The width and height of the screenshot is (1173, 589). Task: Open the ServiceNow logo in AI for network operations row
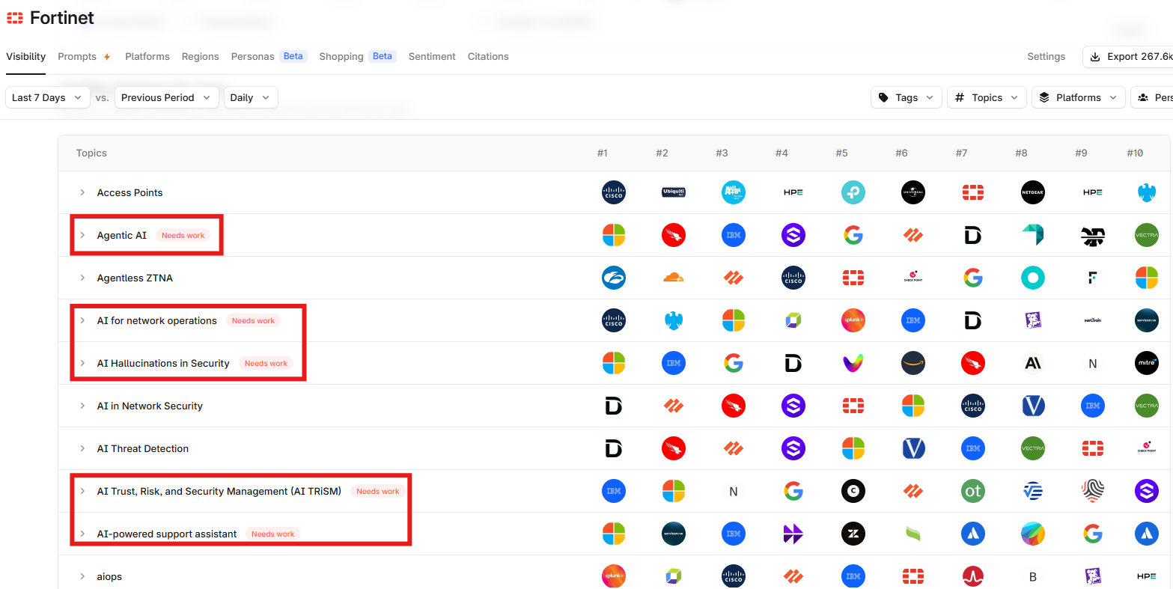(x=1147, y=320)
